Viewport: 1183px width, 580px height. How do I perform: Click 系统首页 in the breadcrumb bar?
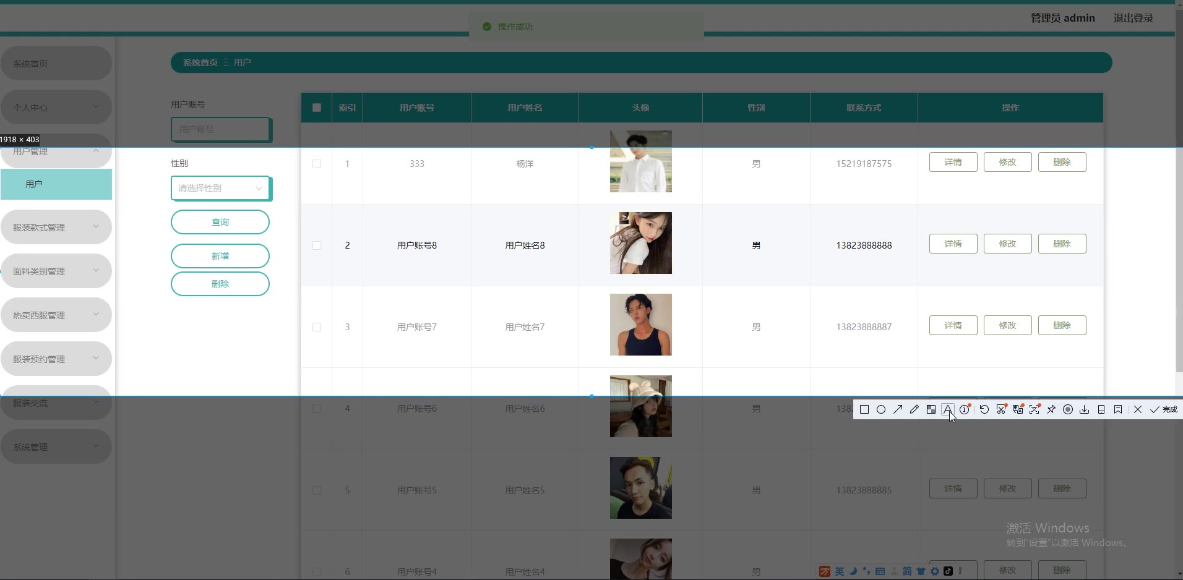[200, 62]
